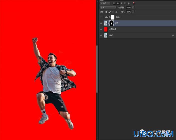Open the 正常 blend mode dropdown
The image size is (176, 140).
(x=108, y=8)
